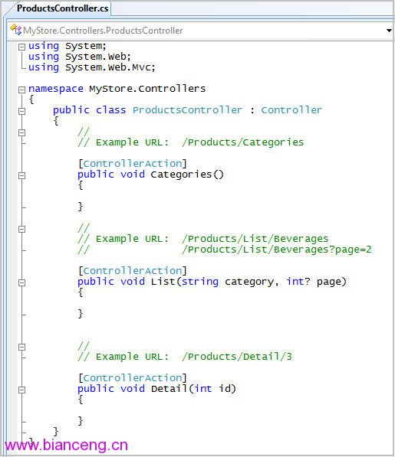Click the Controller base class name
Image resolution: width=395 pixels, height=457 pixels.
291,110
